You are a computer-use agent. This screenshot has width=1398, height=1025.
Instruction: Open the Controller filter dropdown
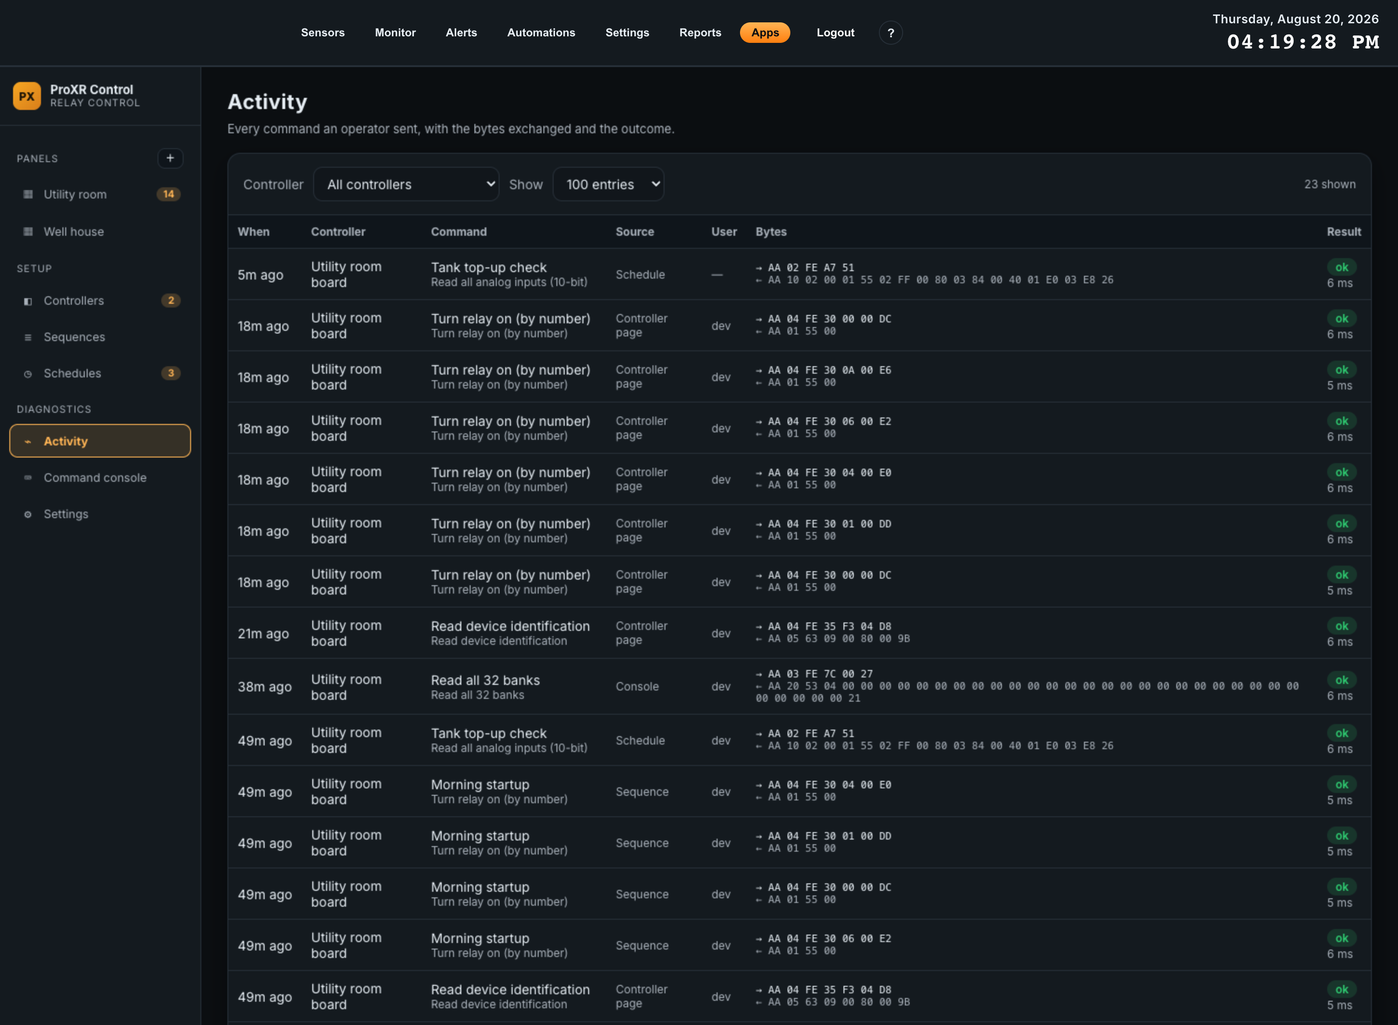click(406, 184)
